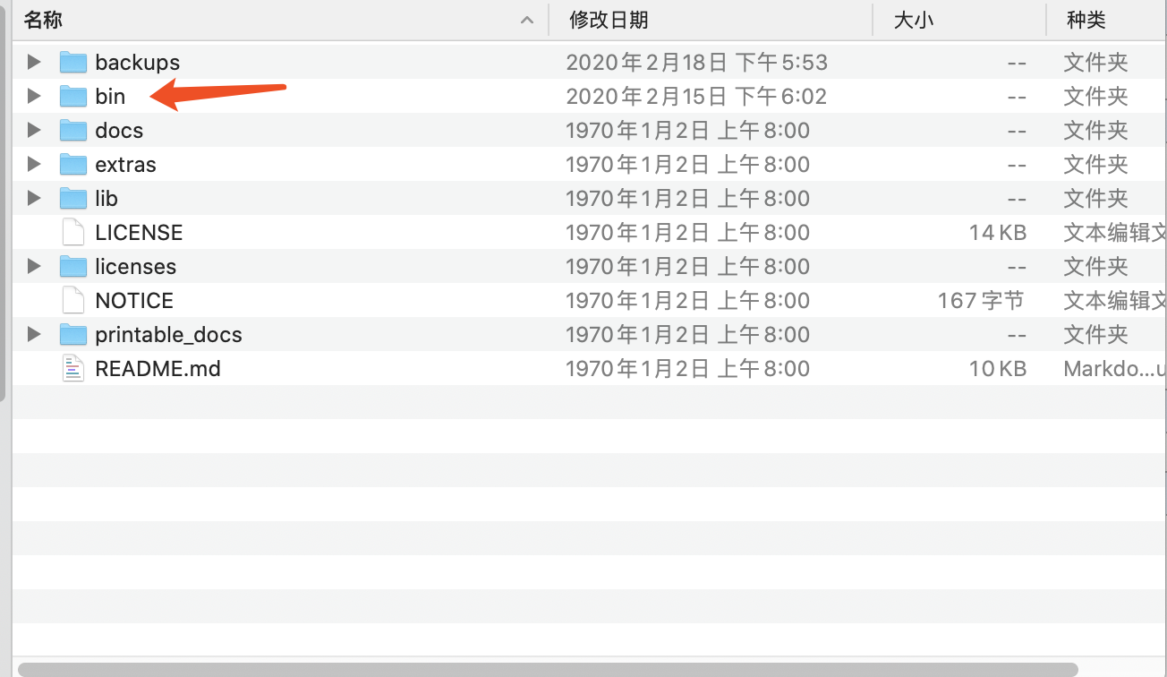Click the 10 KB size of README.md

click(997, 368)
